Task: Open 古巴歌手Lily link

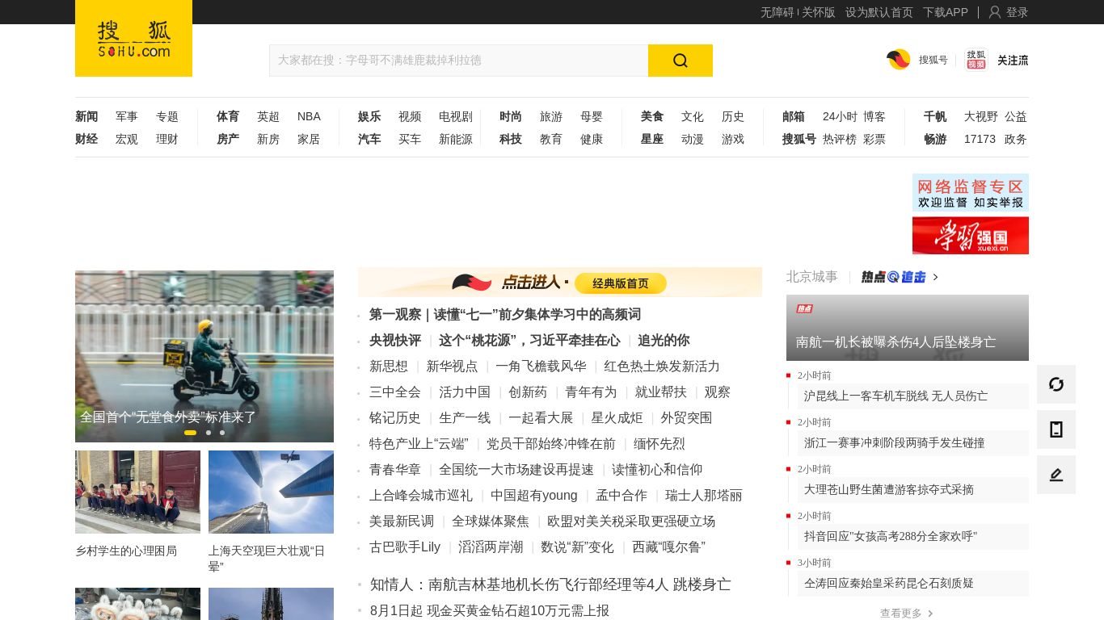Action: click(405, 547)
